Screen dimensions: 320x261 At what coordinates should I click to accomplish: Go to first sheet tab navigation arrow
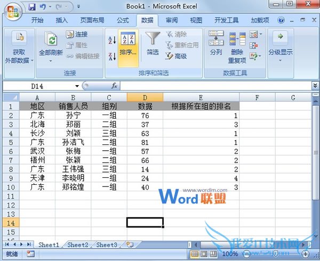tap(7, 244)
